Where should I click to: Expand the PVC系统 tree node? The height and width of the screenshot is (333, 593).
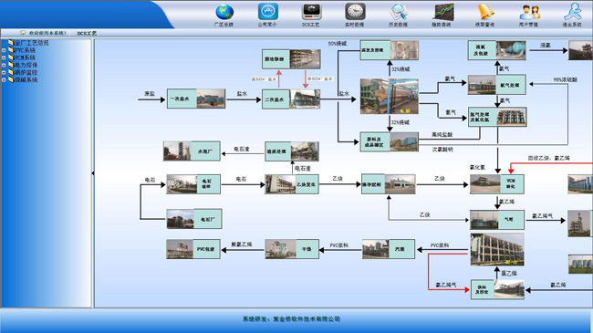click(x=4, y=50)
